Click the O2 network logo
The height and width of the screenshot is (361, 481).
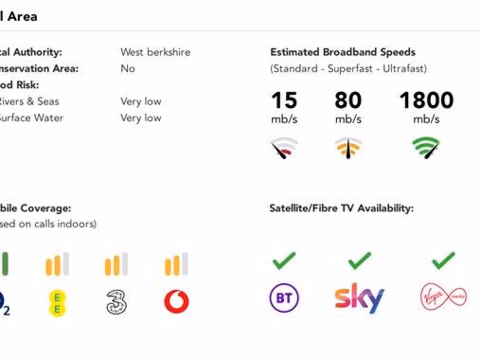[4, 303]
